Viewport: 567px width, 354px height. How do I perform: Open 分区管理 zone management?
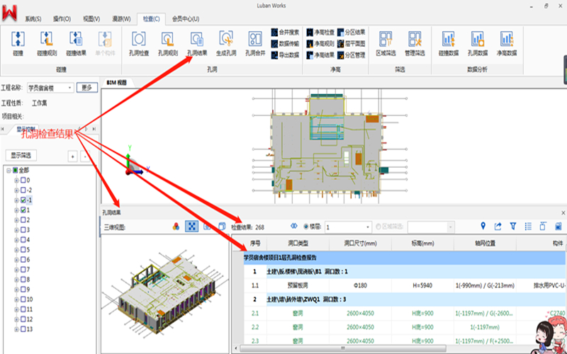(351, 55)
